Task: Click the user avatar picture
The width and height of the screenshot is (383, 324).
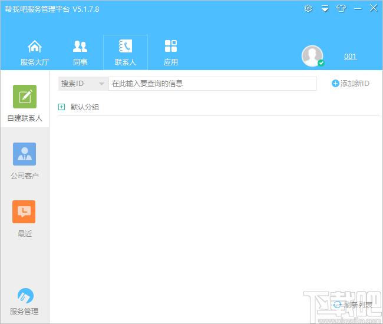Action: (312, 55)
